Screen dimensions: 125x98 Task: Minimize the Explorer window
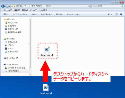pyautogui.click(x=113, y=2)
